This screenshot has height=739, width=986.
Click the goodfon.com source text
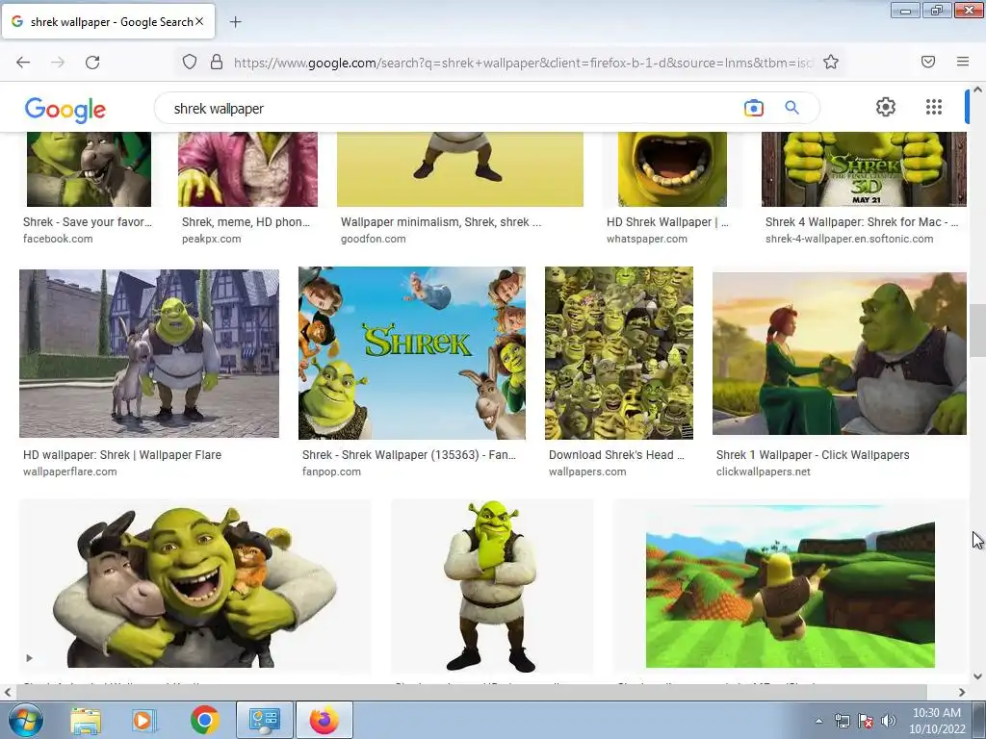[x=373, y=239]
